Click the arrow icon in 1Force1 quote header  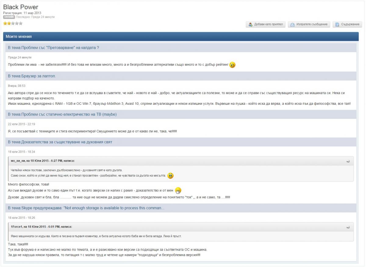[348, 227]
